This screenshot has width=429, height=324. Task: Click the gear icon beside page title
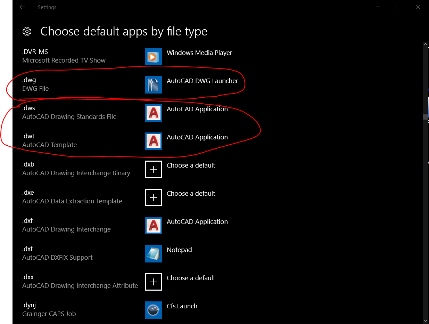[27, 32]
